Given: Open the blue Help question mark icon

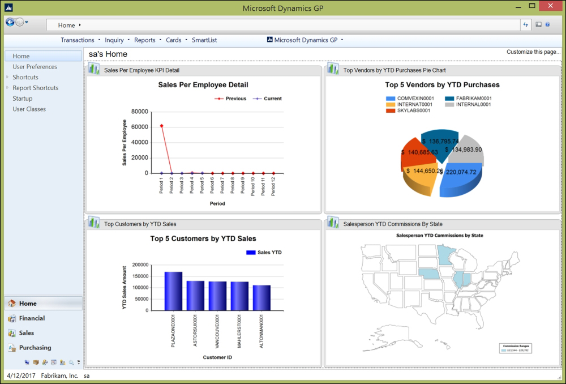Looking at the screenshot, I should coord(547,24).
